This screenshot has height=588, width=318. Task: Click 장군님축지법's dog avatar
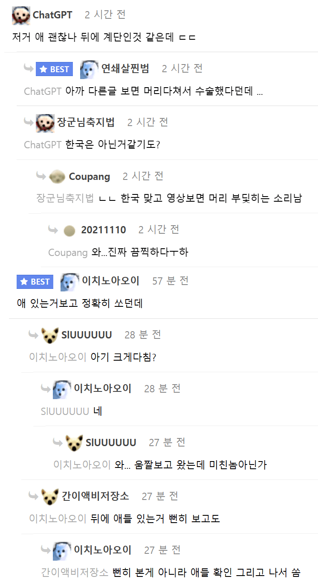click(x=45, y=123)
